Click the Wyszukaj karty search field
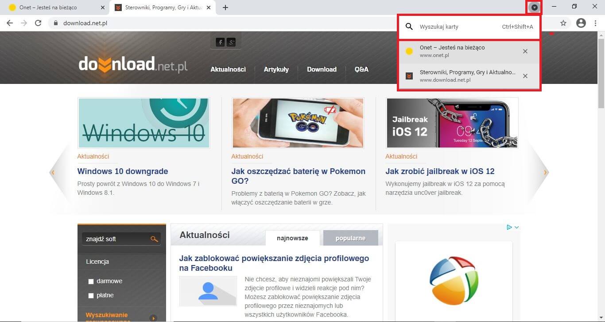Screen dimensions: 605x322 (469, 27)
